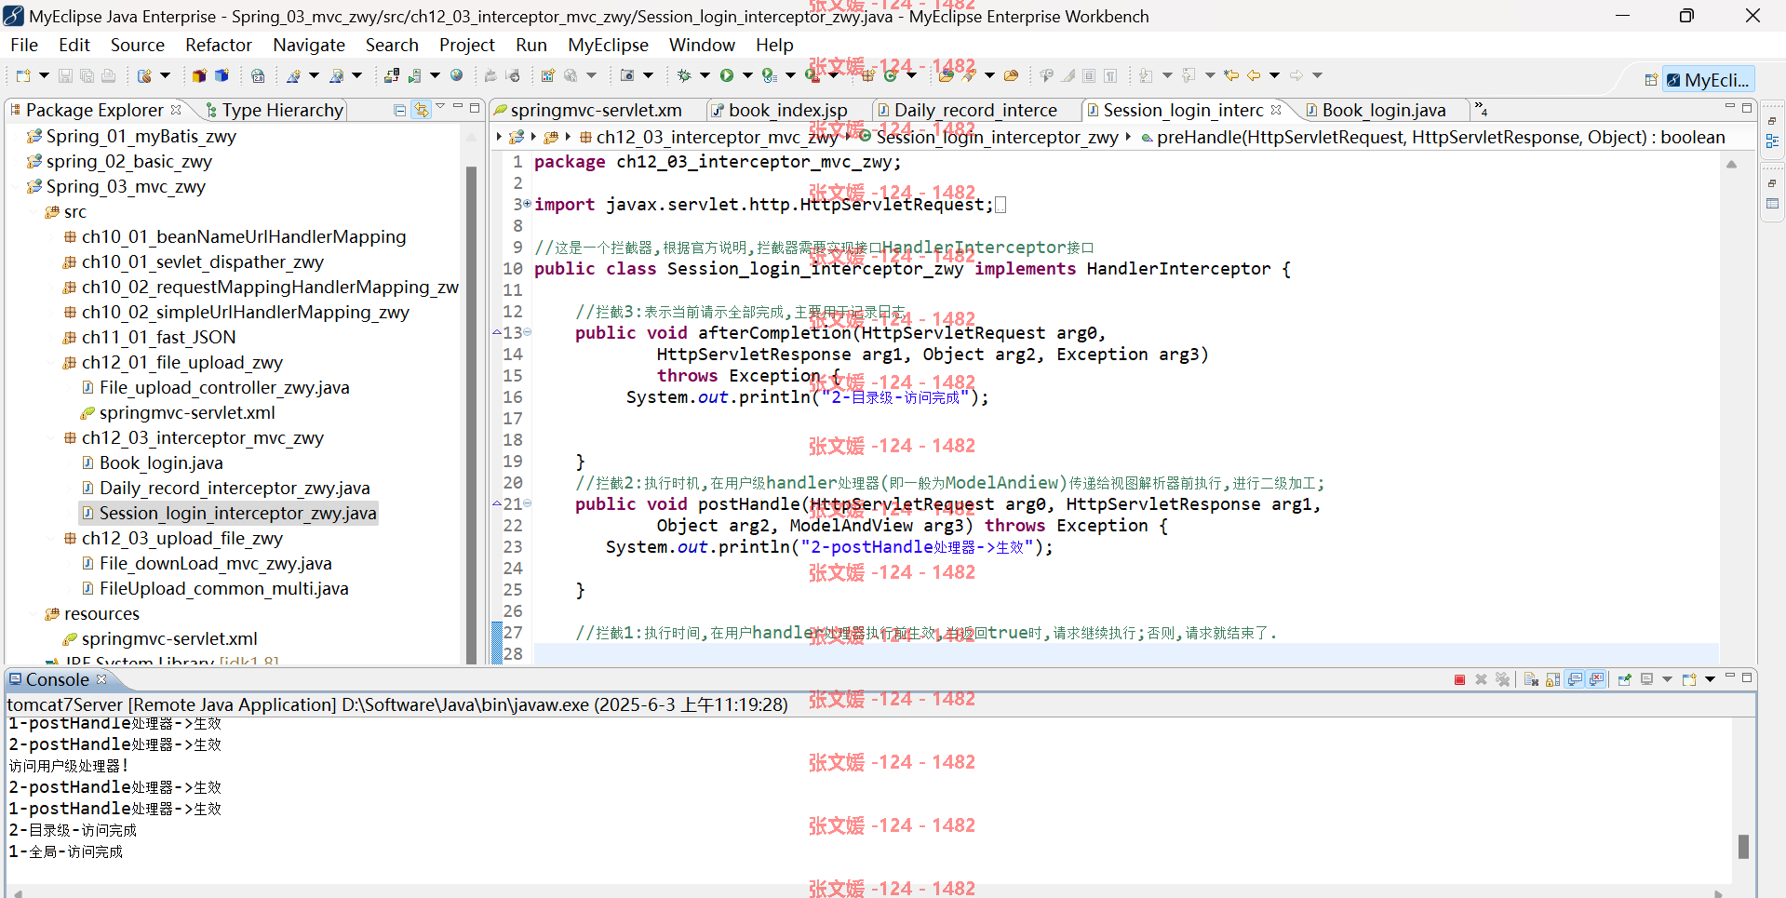Fold the afterCompletion method on line 13

click(527, 332)
